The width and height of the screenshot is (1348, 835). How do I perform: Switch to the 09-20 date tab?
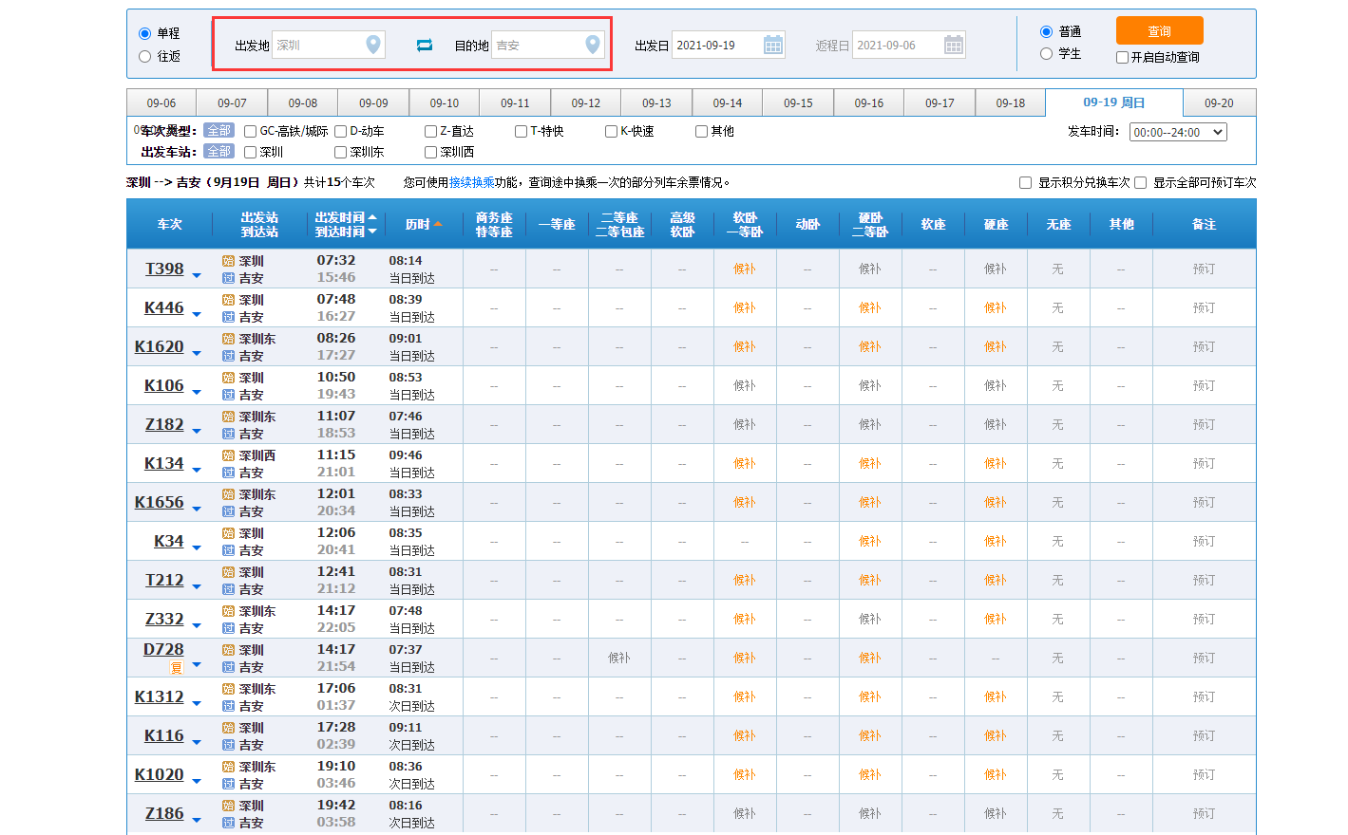tap(1219, 102)
